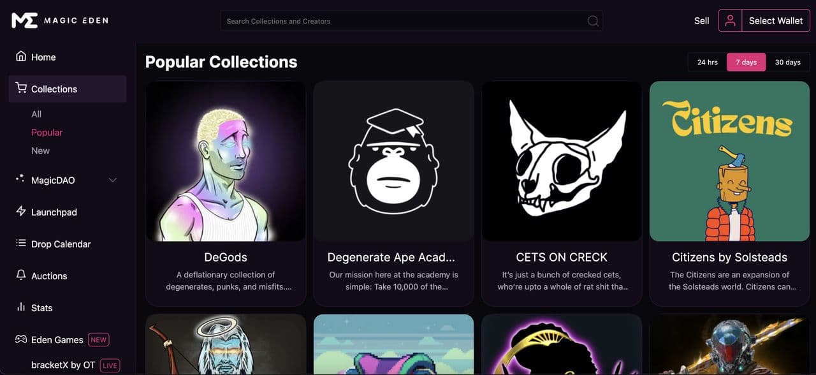Viewport: 816px width, 375px height.
Task: Click the Stats bar chart icon
Action: click(21, 307)
